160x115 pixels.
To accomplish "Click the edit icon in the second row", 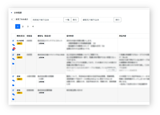I will point(13,55).
